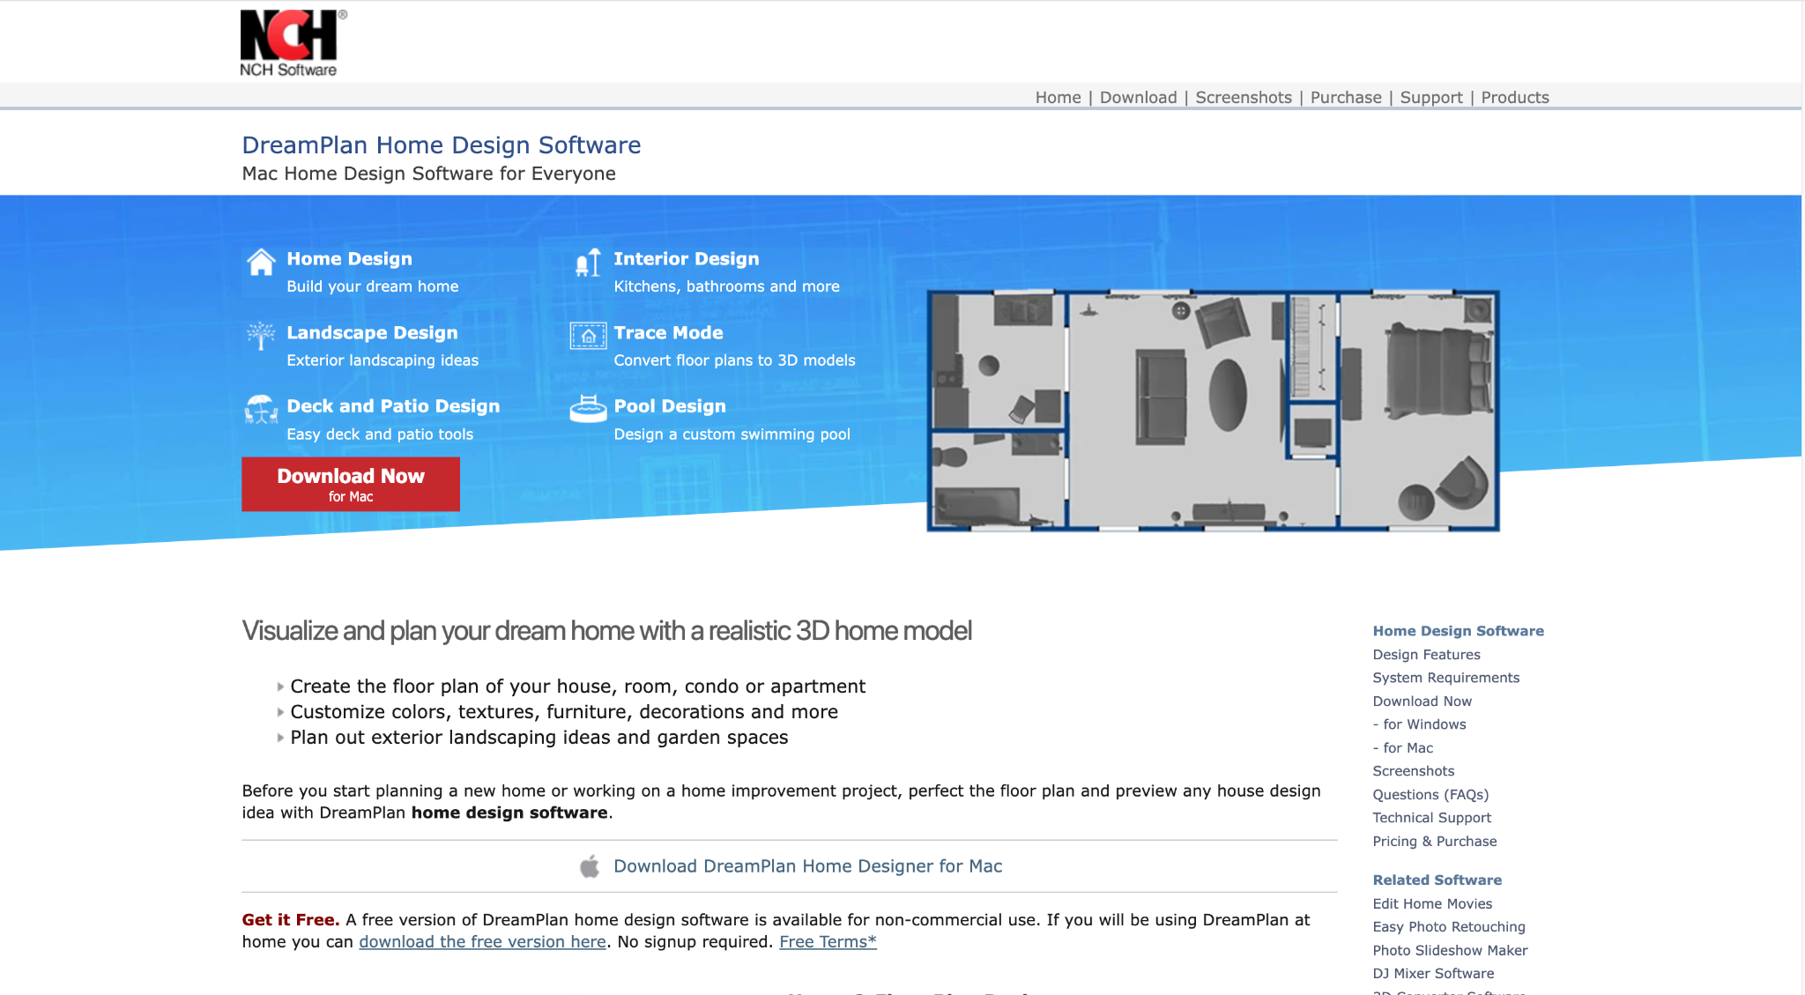Click the NCH Software logo

293,42
